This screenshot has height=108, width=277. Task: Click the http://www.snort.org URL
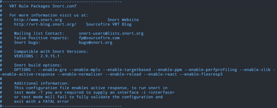coord(38,20)
